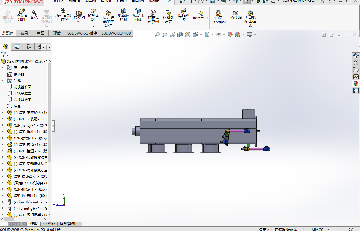
Task: Click 更新 Speedpak icon
Action: pyautogui.click(x=219, y=17)
